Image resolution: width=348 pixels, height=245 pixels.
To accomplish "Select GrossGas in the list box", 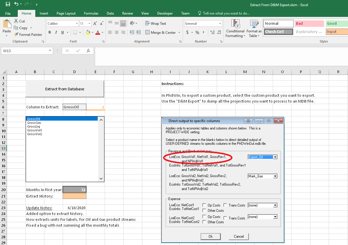I will [34, 123].
